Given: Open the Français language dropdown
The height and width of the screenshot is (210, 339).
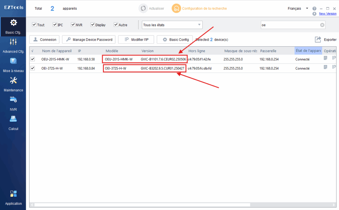Looking at the screenshot, I should (298, 8).
